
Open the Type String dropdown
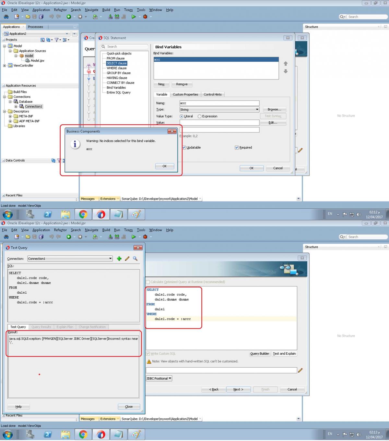click(x=257, y=110)
